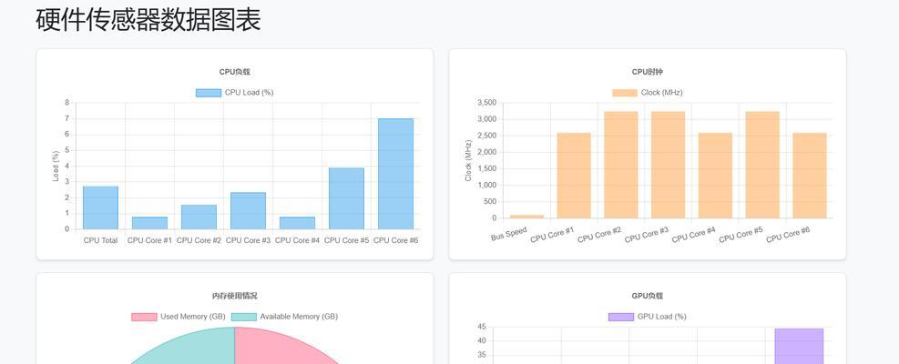Click the CPU Total load bar
Viewport: 899px width, 364px height.
click(100, 208)
